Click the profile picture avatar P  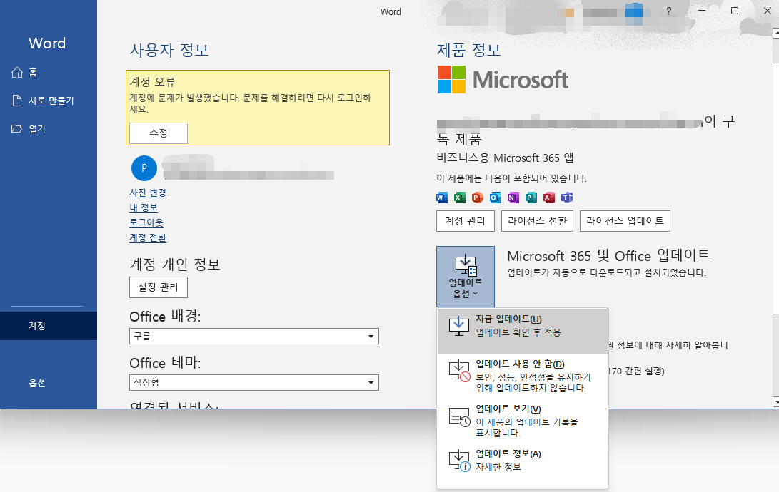coord(144,168)
